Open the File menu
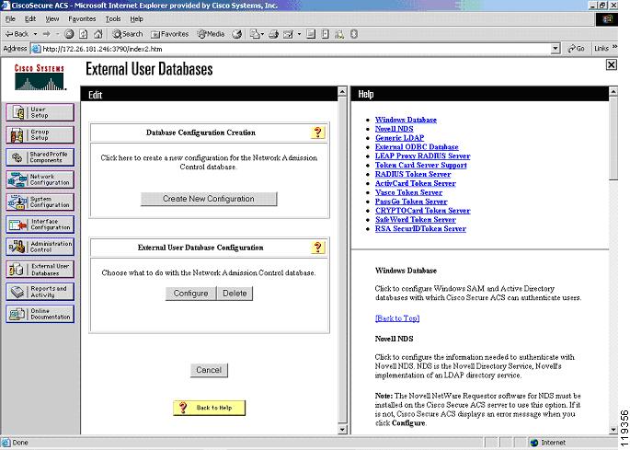This screenshot has width=630, height=450. point(10,19)
